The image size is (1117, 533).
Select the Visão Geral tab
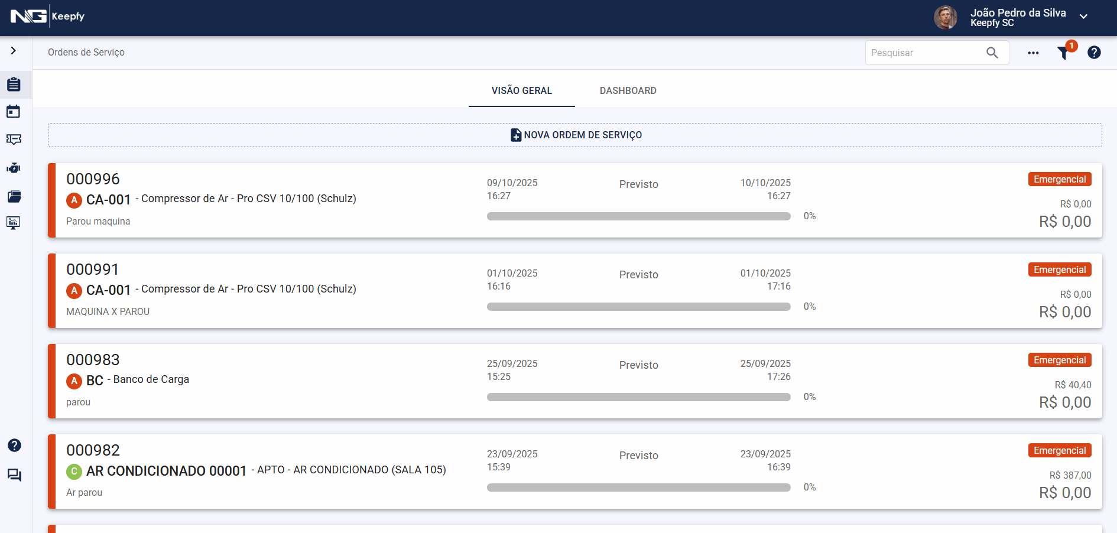(x=521, y=90)
